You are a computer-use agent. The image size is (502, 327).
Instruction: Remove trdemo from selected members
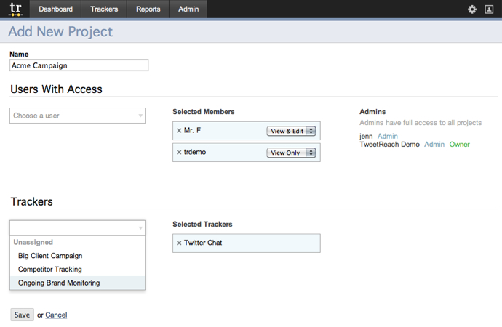point(179,152)
